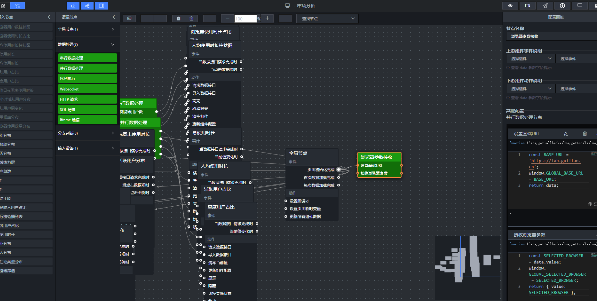This screenshot has height=301, width=597.
Task: Click rename pencil icon for 设置基础URL
Action: coord(566,134)
